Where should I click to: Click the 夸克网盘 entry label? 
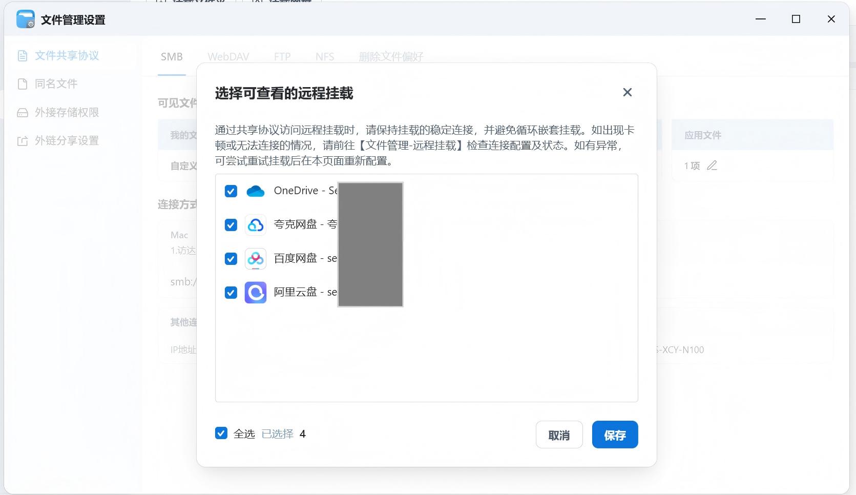pyautogui.click(x=305, y=224)
